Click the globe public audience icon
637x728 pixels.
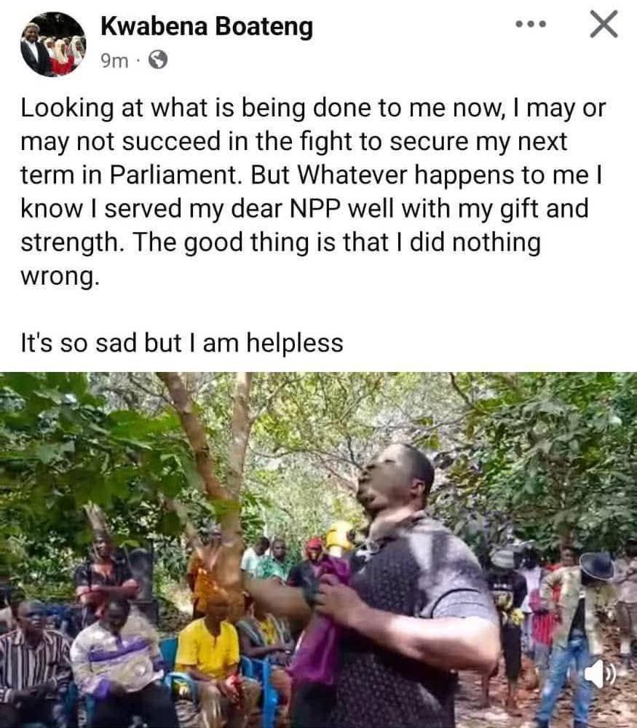click(x=158, y=60)
